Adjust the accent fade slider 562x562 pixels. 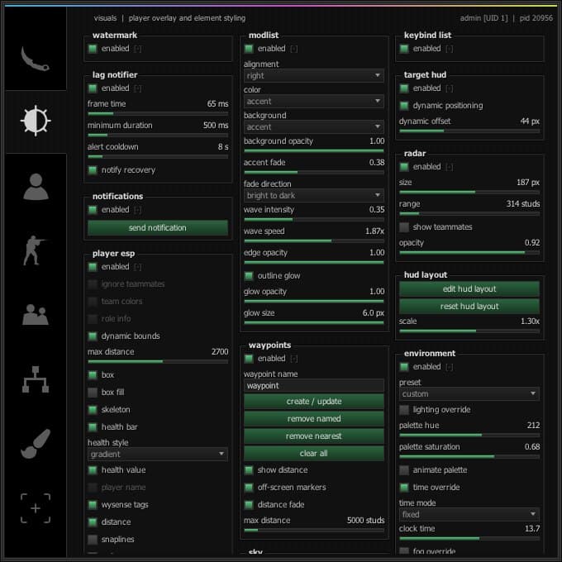pyautogui.click(x=313, y=173)
